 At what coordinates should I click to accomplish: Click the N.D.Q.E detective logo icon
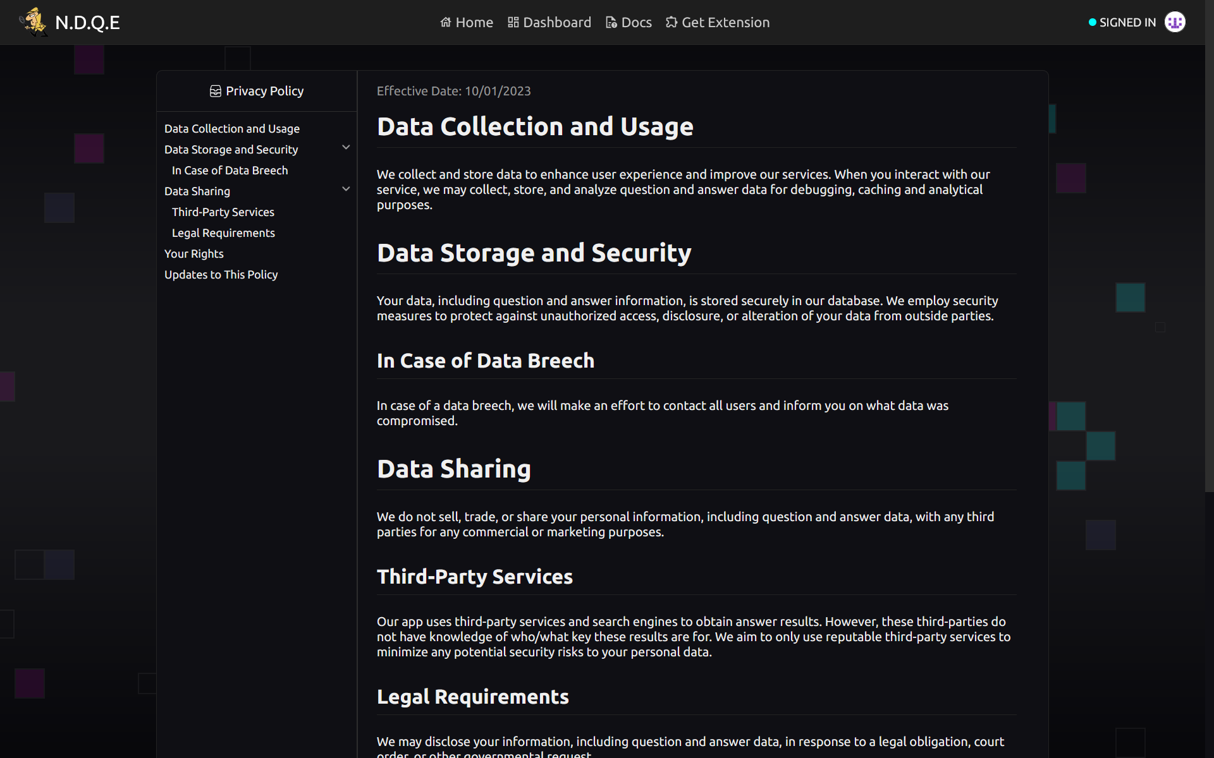point(34,21)
